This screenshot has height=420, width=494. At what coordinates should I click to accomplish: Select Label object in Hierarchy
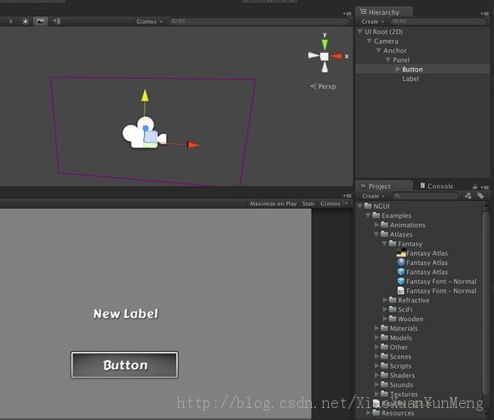tap(411, 78)
